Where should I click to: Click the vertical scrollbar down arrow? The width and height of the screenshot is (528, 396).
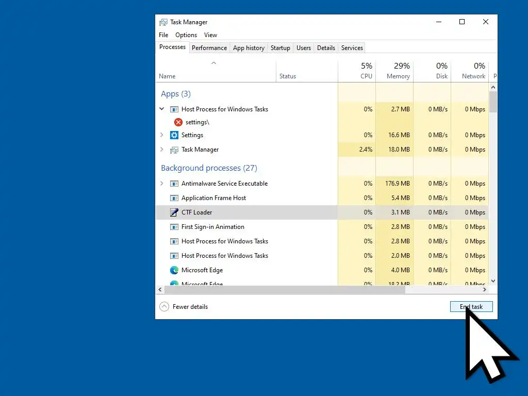(493, 281)
